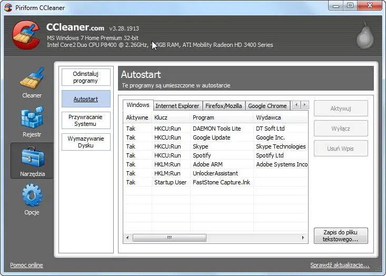Open Wymazywanie Dysku section
This screenshot has width=386, height=276.
pos(86,142)
